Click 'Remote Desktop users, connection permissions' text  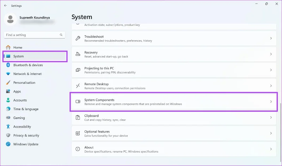tap(115, 88)
